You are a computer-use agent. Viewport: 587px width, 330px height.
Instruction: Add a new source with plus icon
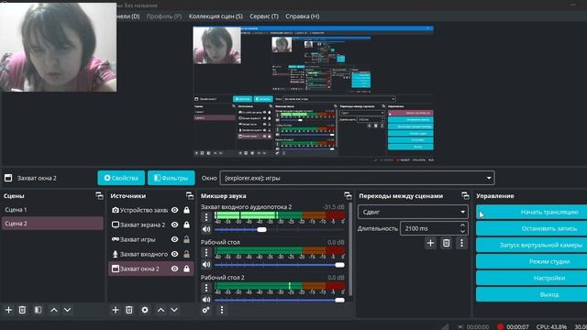pyautogui.click(x=116, y=310)
